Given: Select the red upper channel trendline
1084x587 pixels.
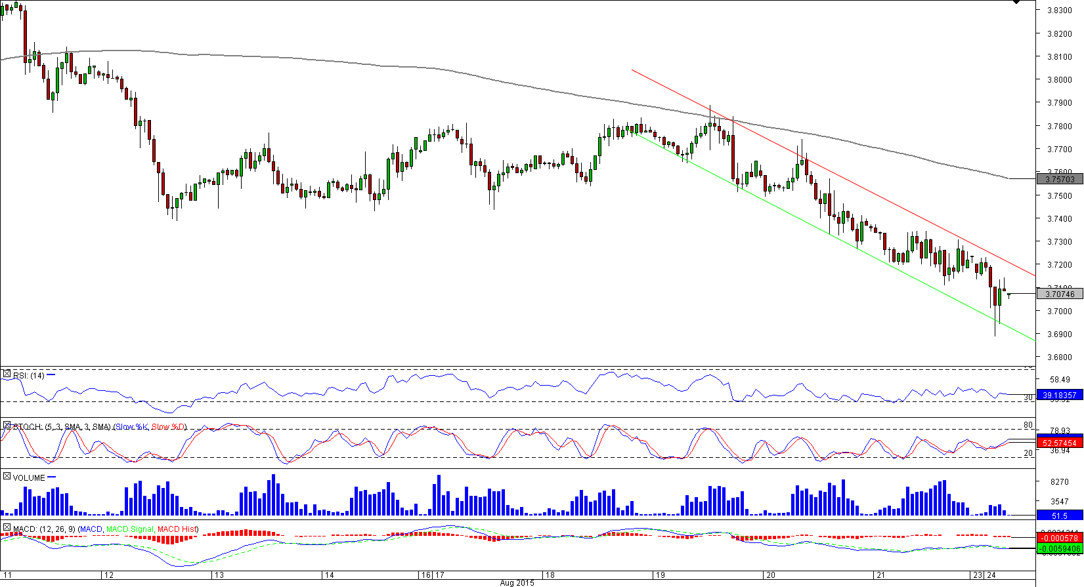Looking at the screenshot, I should tap(834, 173).
